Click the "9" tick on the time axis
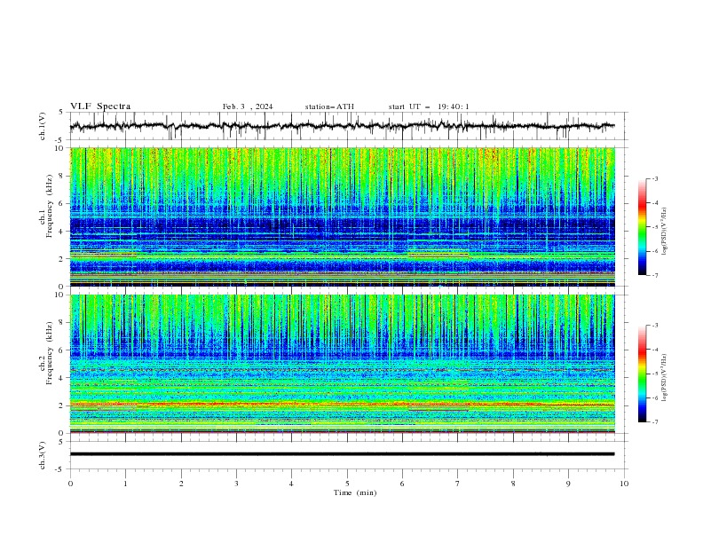This screenshot has width=703, height=543. tap(568, 484)
